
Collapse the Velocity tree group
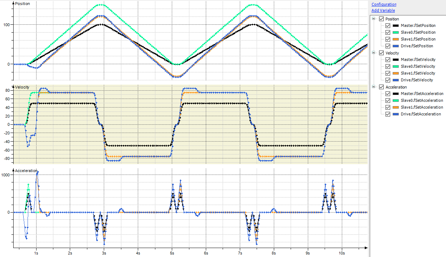(x=374, y=53)
